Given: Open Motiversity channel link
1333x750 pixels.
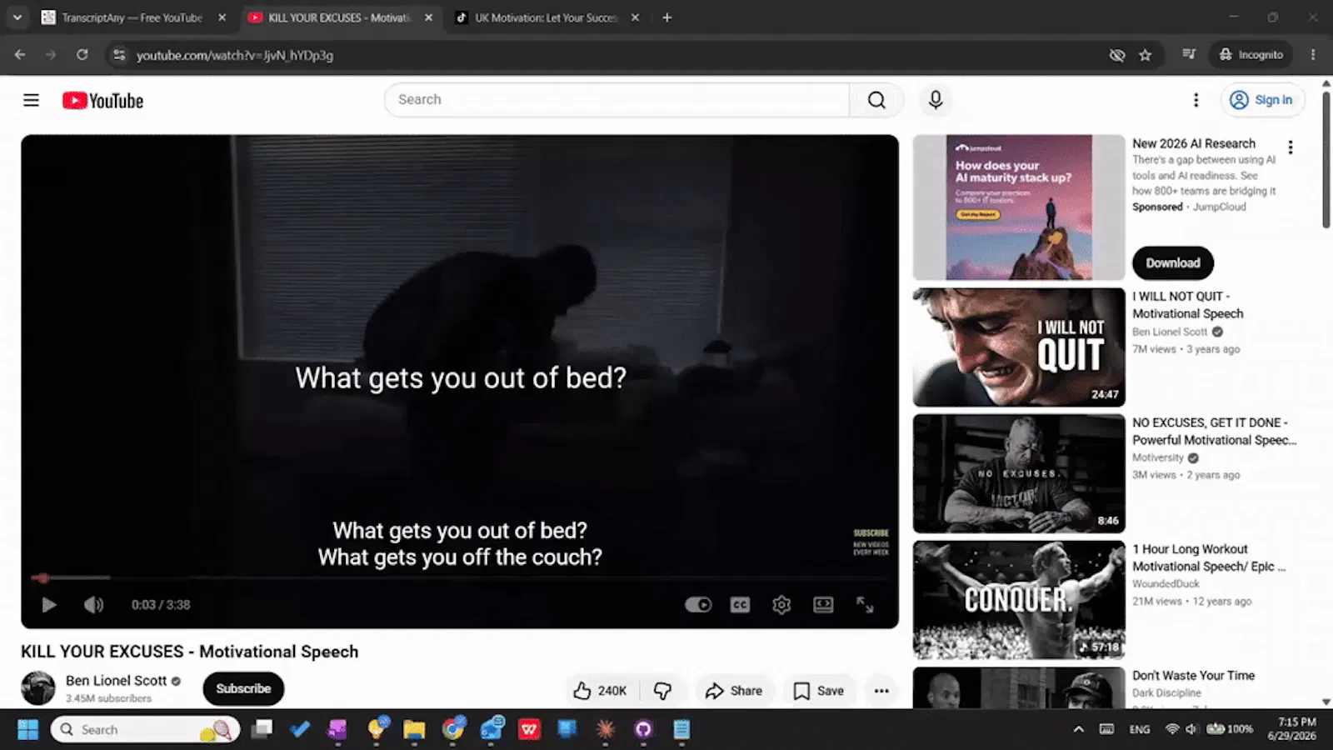Looking at the screenshot, I should 1157,457.
